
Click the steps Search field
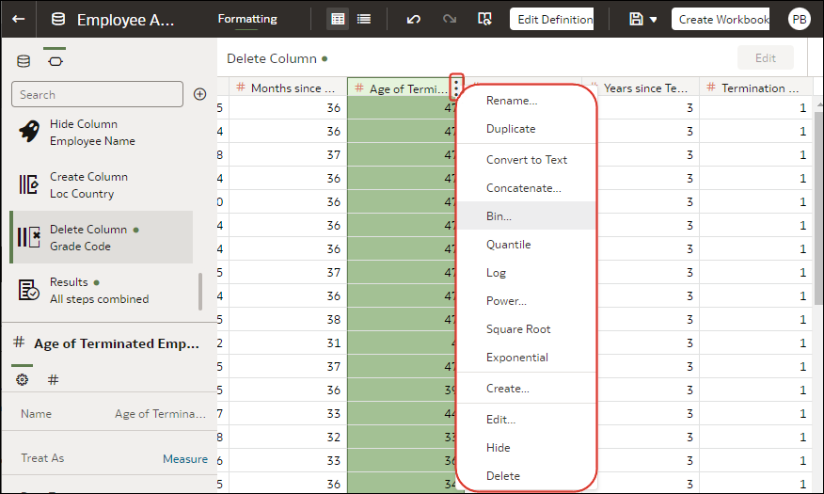point(97,94)
